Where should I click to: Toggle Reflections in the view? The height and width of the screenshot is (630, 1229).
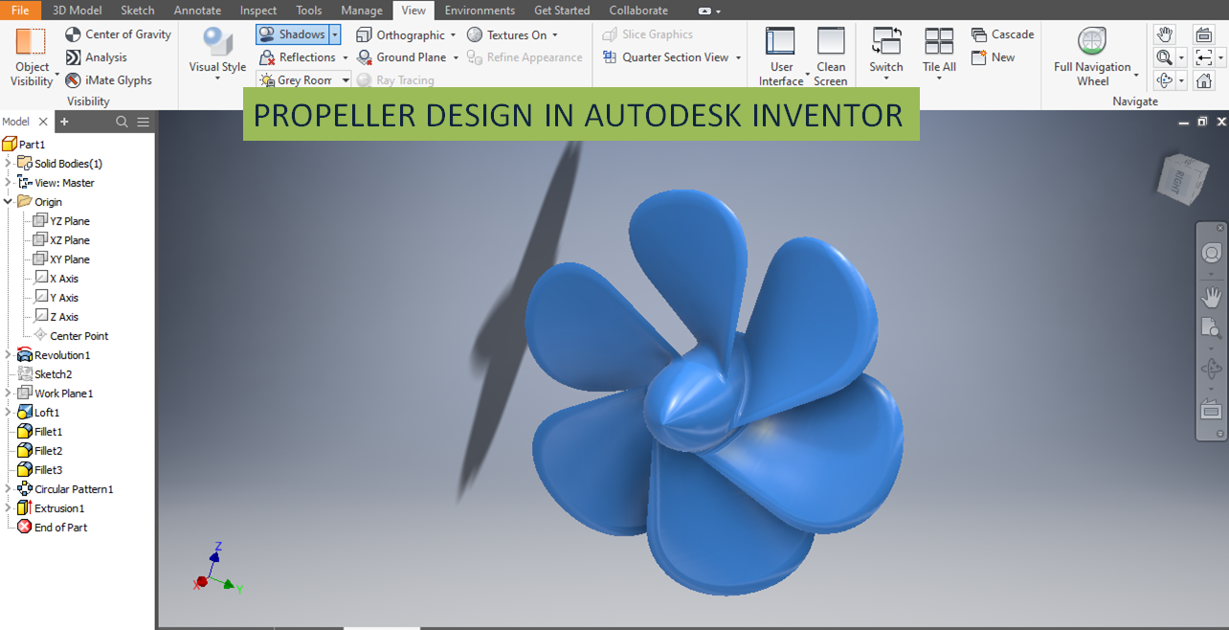298,57
